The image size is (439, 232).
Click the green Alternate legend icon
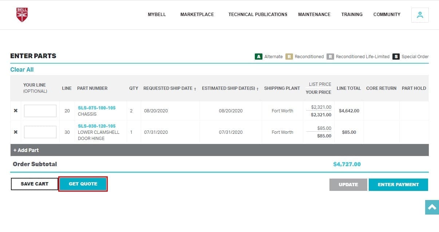[258, 57]
